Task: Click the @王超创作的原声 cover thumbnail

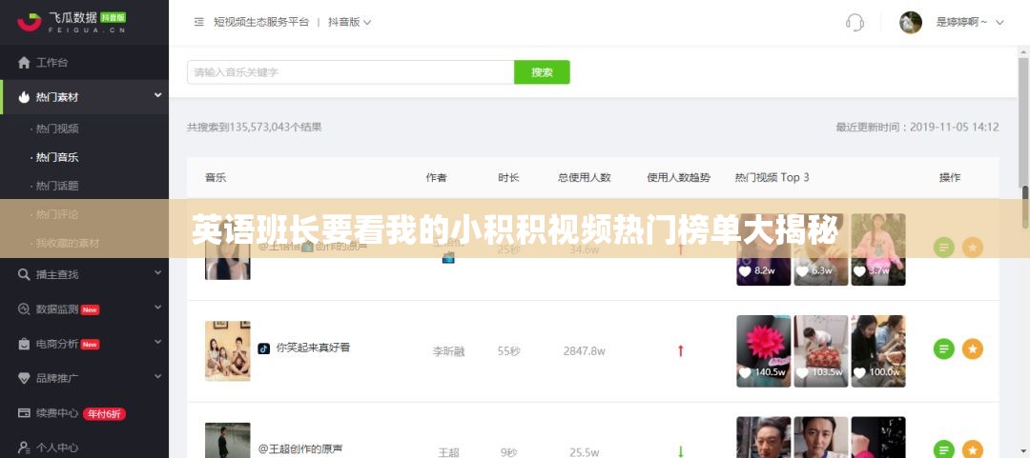Action: [227, 440]
